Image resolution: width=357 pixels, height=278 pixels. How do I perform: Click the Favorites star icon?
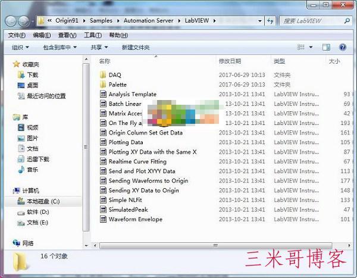coord(16,64)
